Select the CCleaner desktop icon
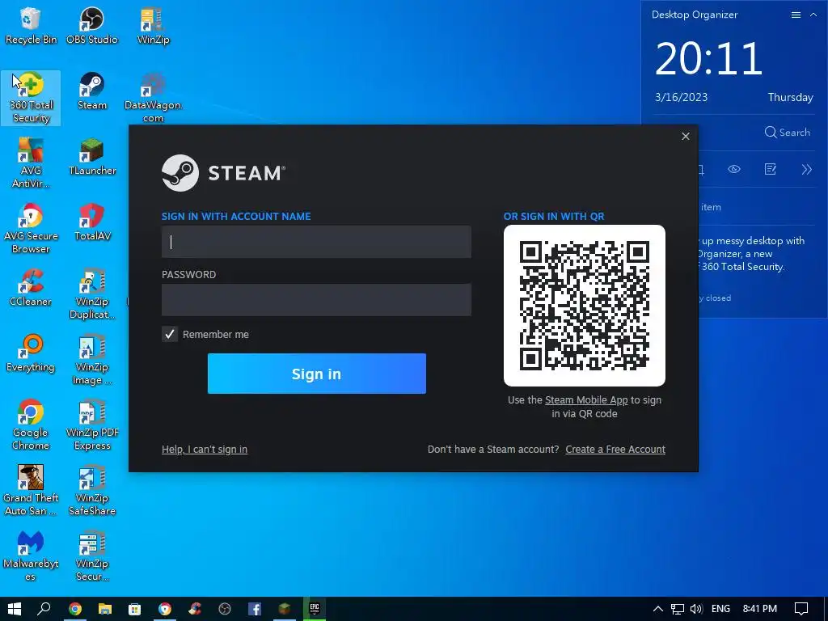Image resolution: width=828 pixels, height=621 pixels. pyautogui.click(x=31, y=288)
